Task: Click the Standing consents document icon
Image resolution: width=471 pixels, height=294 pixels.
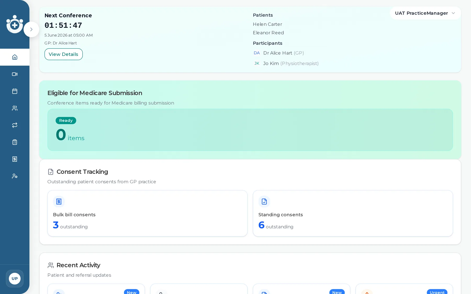Action: pos(264,201)
